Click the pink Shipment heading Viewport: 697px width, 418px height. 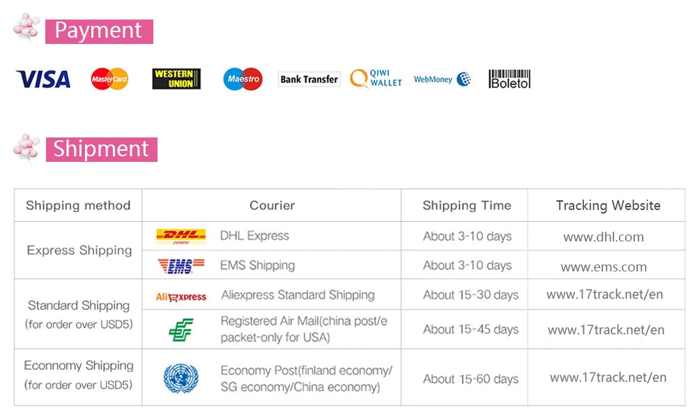(x=101, y=149)
